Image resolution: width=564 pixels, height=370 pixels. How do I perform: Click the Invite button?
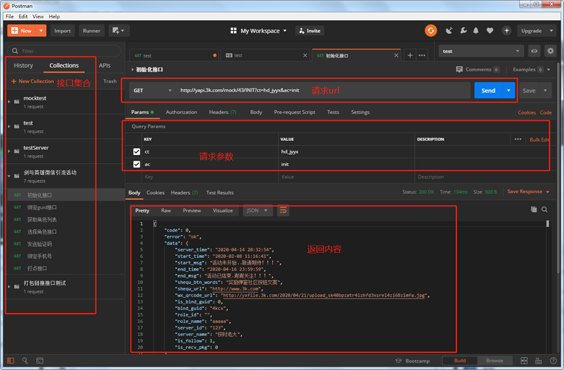point(310,30)
